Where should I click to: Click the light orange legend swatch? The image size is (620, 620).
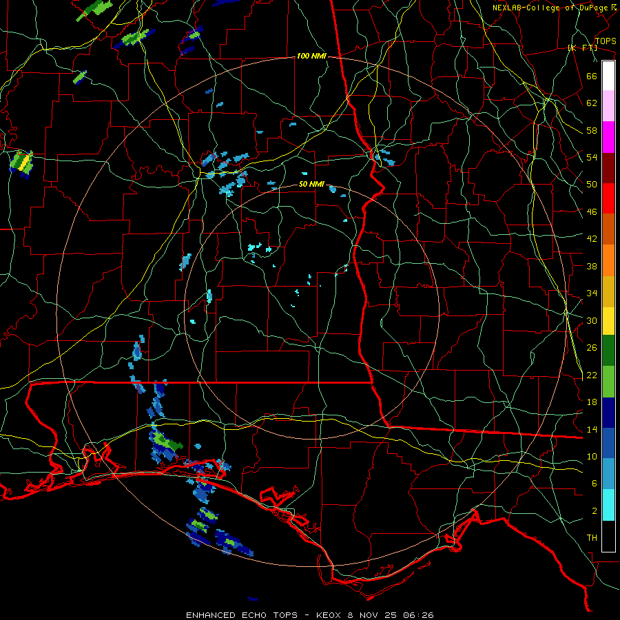[x=608, y=260]
